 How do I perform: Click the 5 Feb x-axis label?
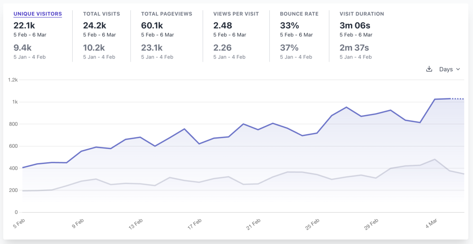(x=19, y=224)
